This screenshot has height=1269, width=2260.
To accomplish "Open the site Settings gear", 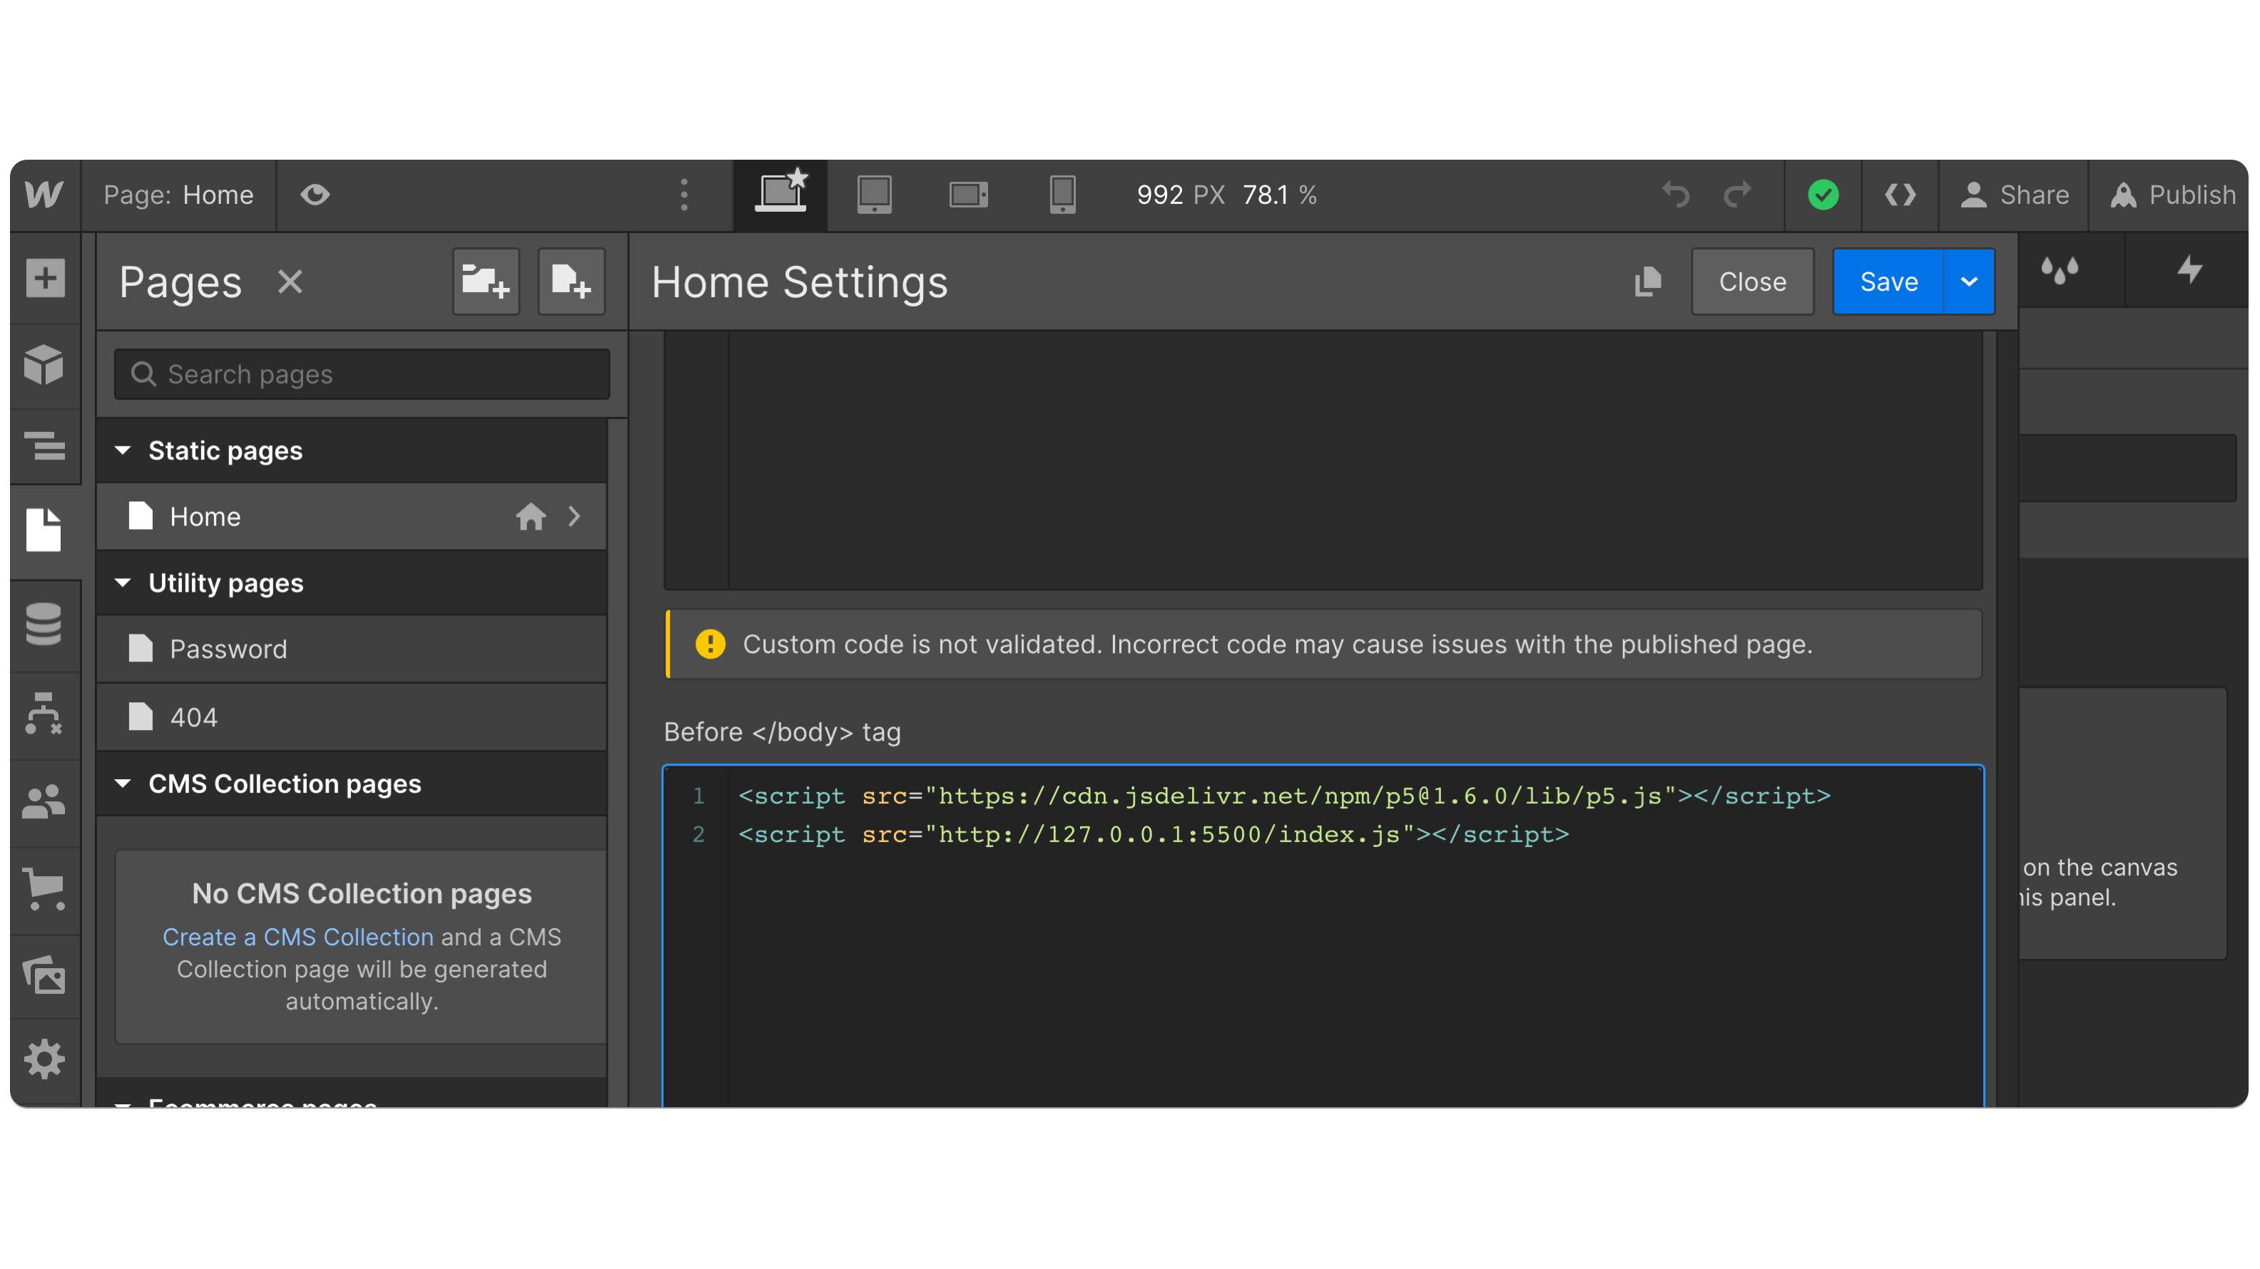I will tap(44, 1059).
